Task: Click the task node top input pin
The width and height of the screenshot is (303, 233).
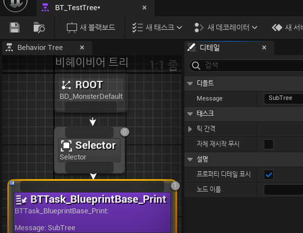Action: click(92, 186)
